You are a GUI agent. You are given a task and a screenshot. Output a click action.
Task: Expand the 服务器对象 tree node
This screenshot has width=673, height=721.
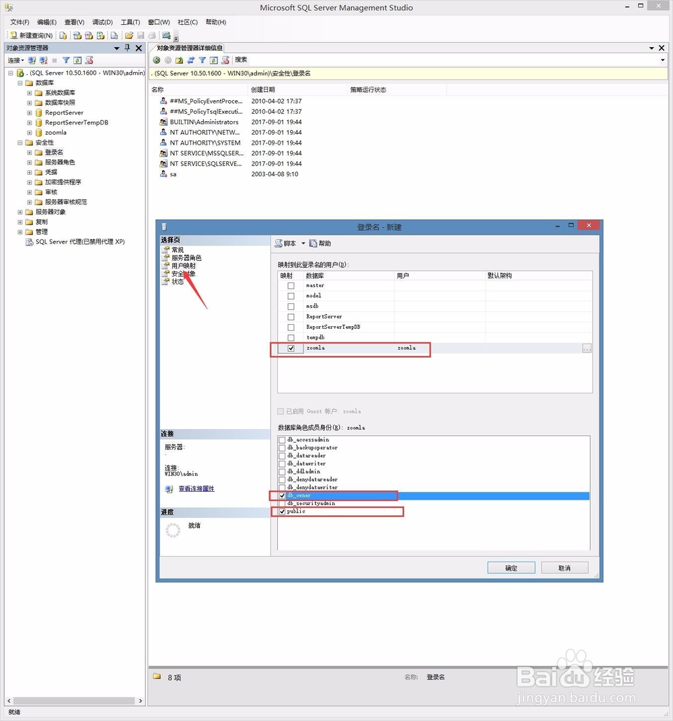pyautogui.click(x=20, y=213)
